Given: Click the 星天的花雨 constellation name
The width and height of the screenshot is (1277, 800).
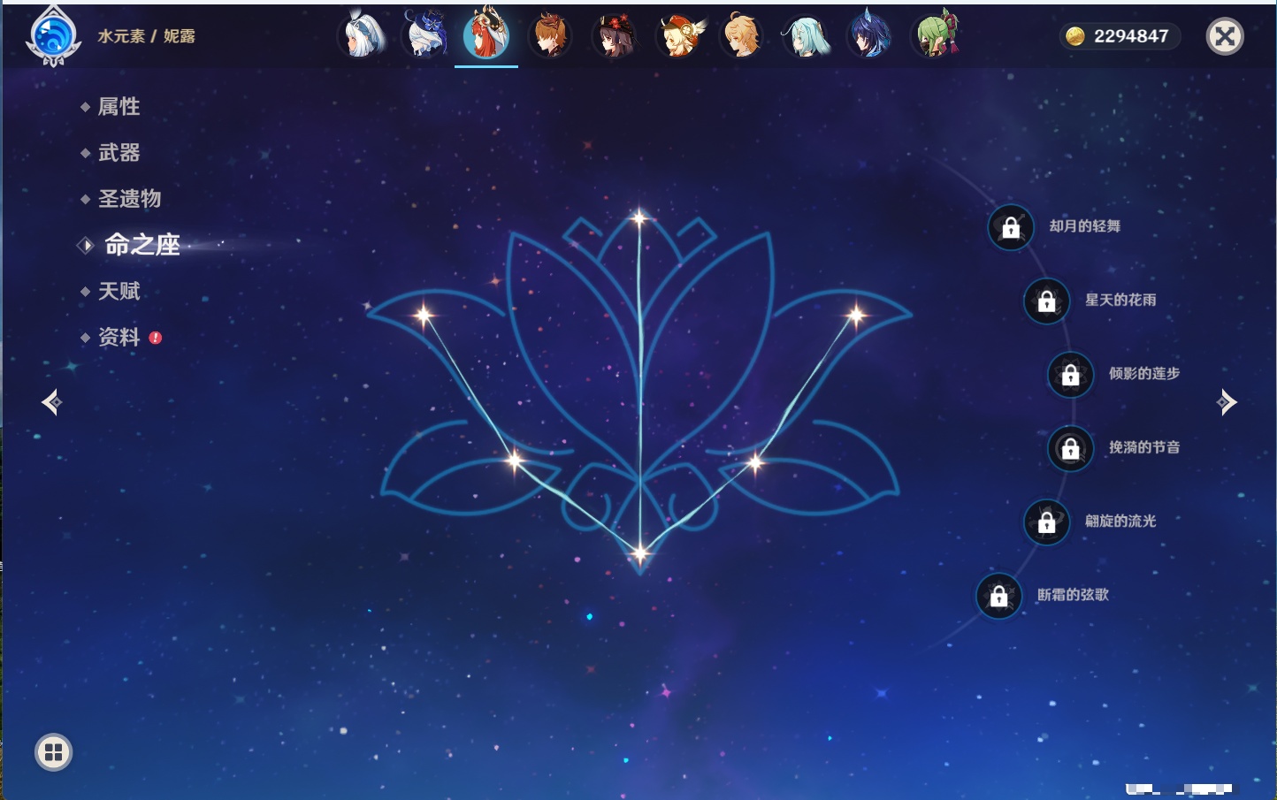Looking at the screenshot, I should point(1120,300).
